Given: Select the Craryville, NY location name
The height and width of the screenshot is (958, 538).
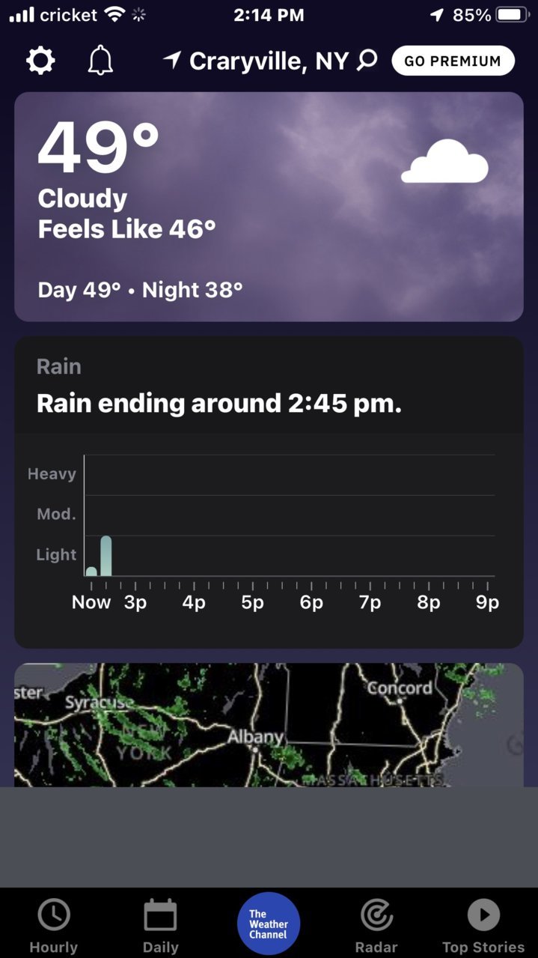Looking at the screenshot, I should [269, 61].
